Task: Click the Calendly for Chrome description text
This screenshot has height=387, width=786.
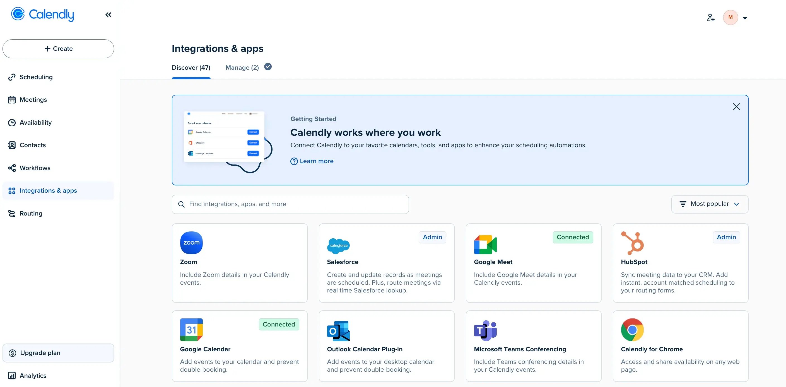Action: click(680, 366)
